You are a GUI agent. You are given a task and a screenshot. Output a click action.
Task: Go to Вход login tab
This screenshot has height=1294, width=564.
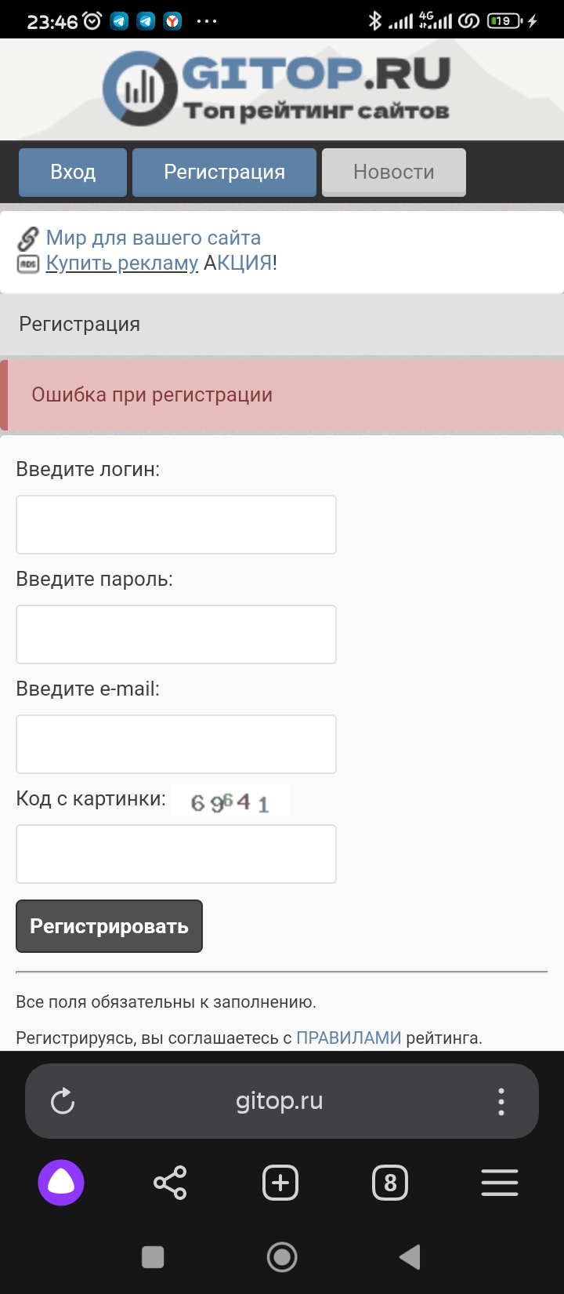(73, 172)
